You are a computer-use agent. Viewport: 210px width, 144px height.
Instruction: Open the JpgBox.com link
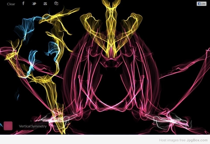click(x=197, y=140)
